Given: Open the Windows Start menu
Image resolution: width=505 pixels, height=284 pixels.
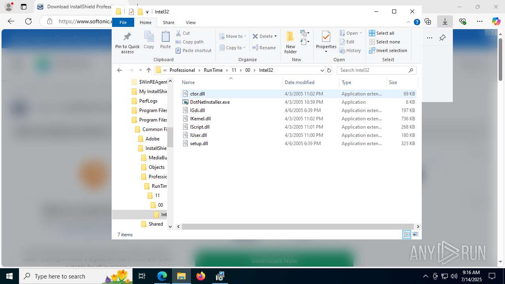Looking at the screenshot, I should coord(9,276).
